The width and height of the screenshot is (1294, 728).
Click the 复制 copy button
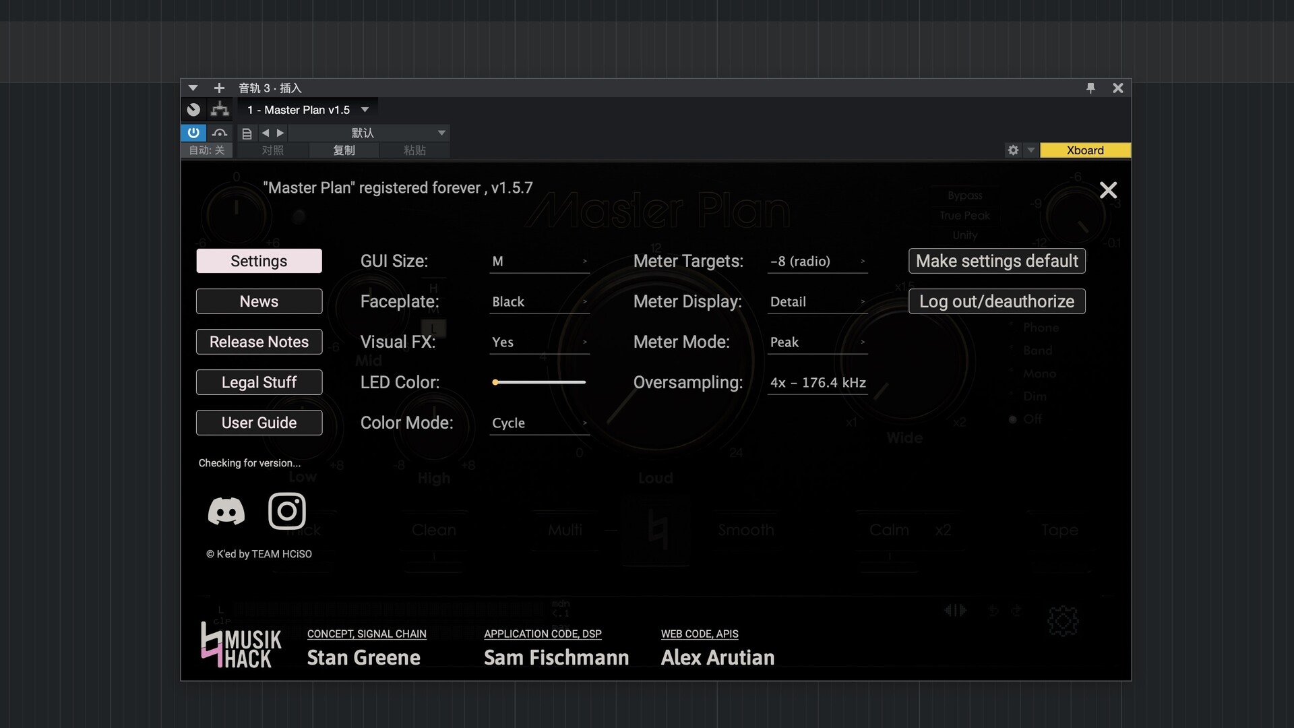[x=344, y=150]
